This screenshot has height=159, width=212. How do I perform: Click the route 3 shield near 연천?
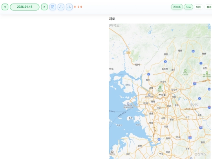pos(165,62)
